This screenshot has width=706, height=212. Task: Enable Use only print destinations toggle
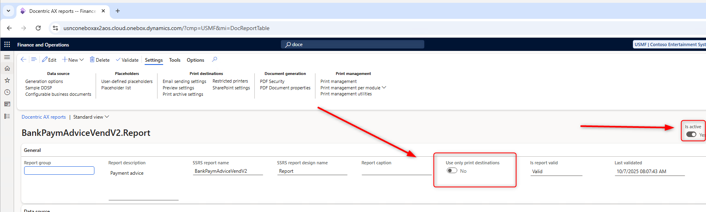point(452,171)
